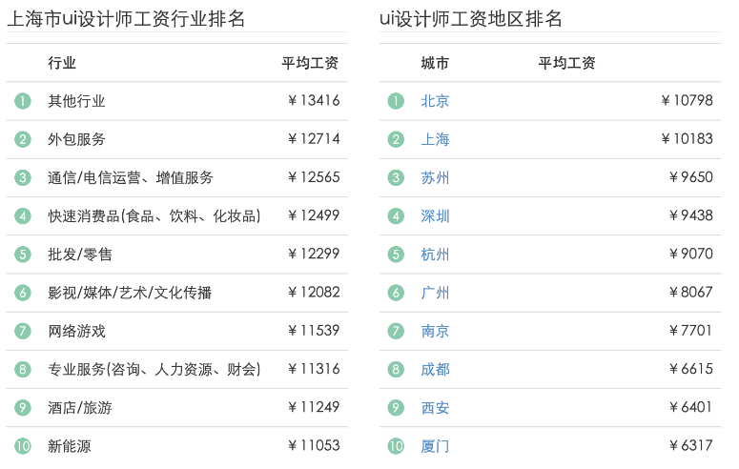Click the 成都 city link
Screen dimensions: 739x469
(x=435, y=369)
